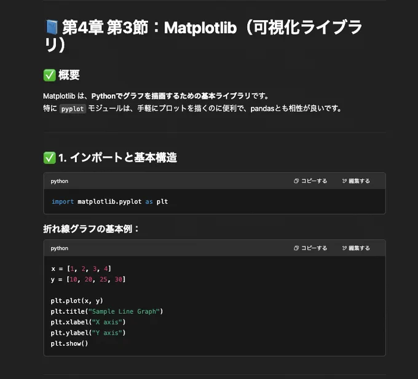Click the text pandasとも相性が良いです
Screen dimensions: 418x379
point(296,108)
